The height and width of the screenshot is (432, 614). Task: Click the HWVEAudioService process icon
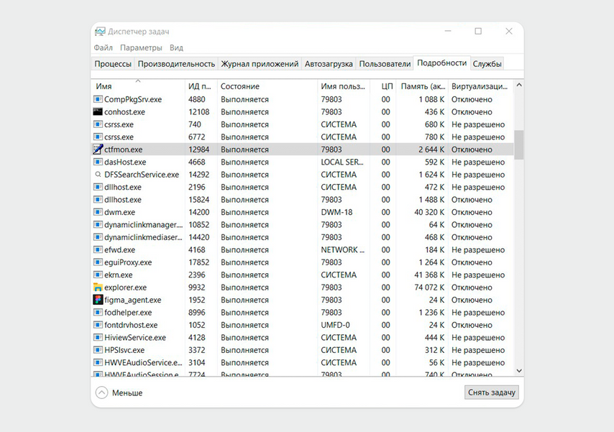(x=98, y=362)
